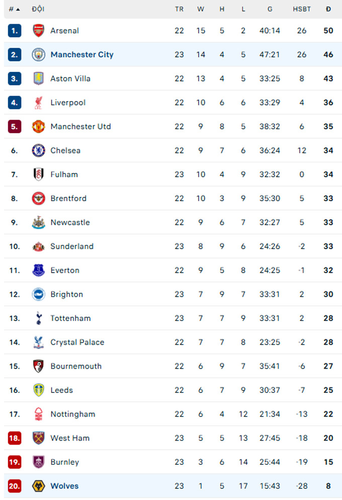Click the Liverpool club crest icon
342x500 pixels.
39,103
